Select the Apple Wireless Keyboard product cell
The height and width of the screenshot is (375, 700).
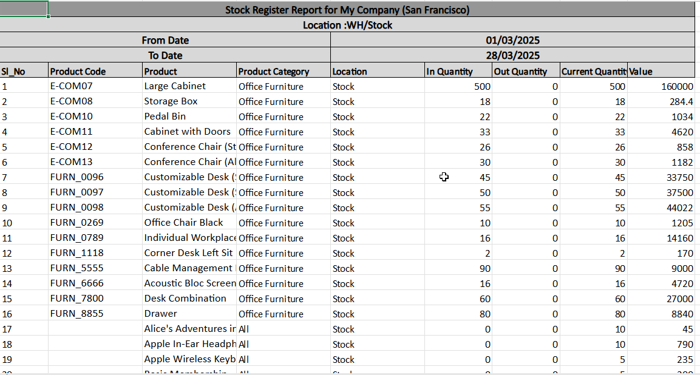(189, 359)
